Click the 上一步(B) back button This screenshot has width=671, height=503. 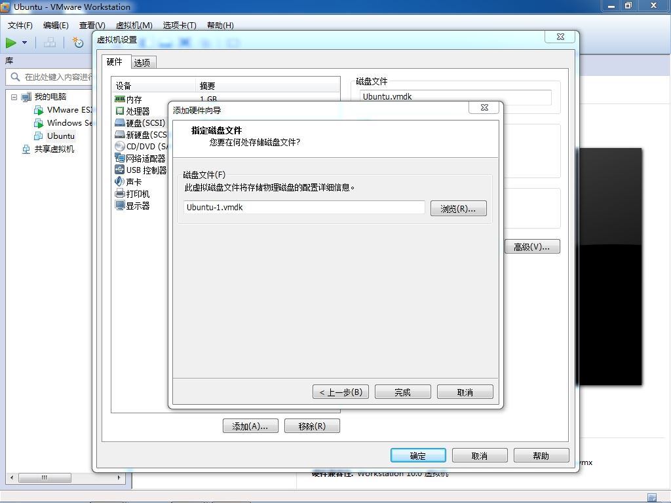click(x=341, y=392)
